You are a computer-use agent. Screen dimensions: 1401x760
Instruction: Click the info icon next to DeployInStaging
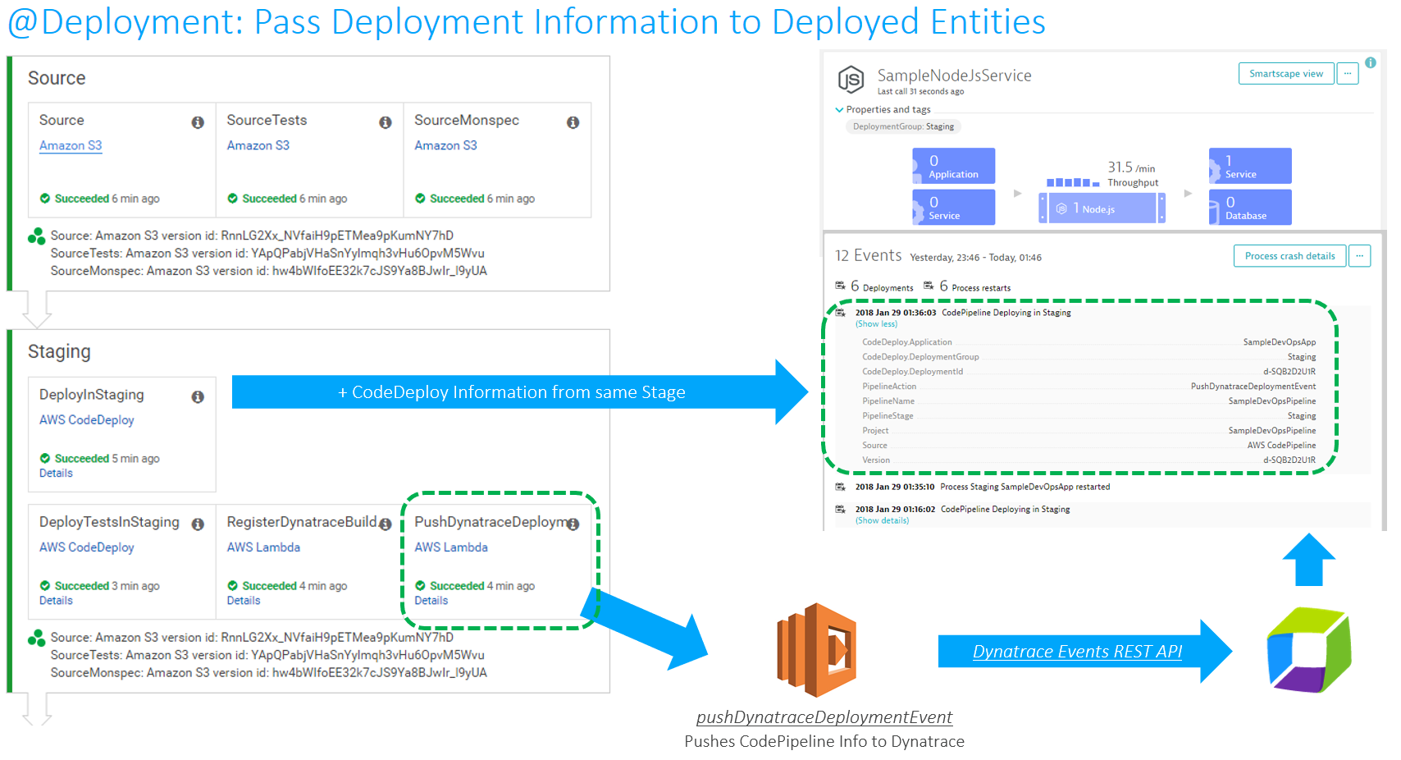pyautogui.click(x=198, y=396)
